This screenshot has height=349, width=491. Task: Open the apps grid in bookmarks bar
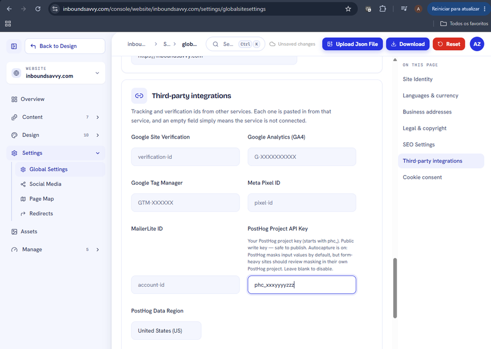point(8,23)
